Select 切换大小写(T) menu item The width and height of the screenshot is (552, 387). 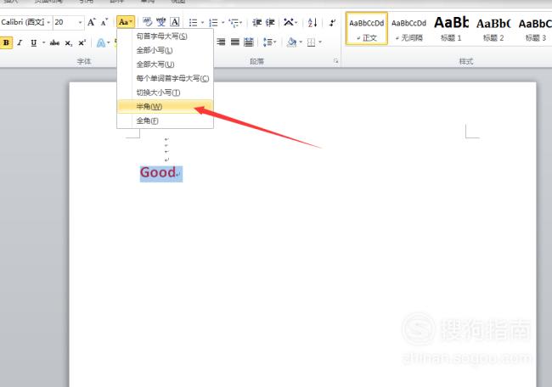[165, 93]
